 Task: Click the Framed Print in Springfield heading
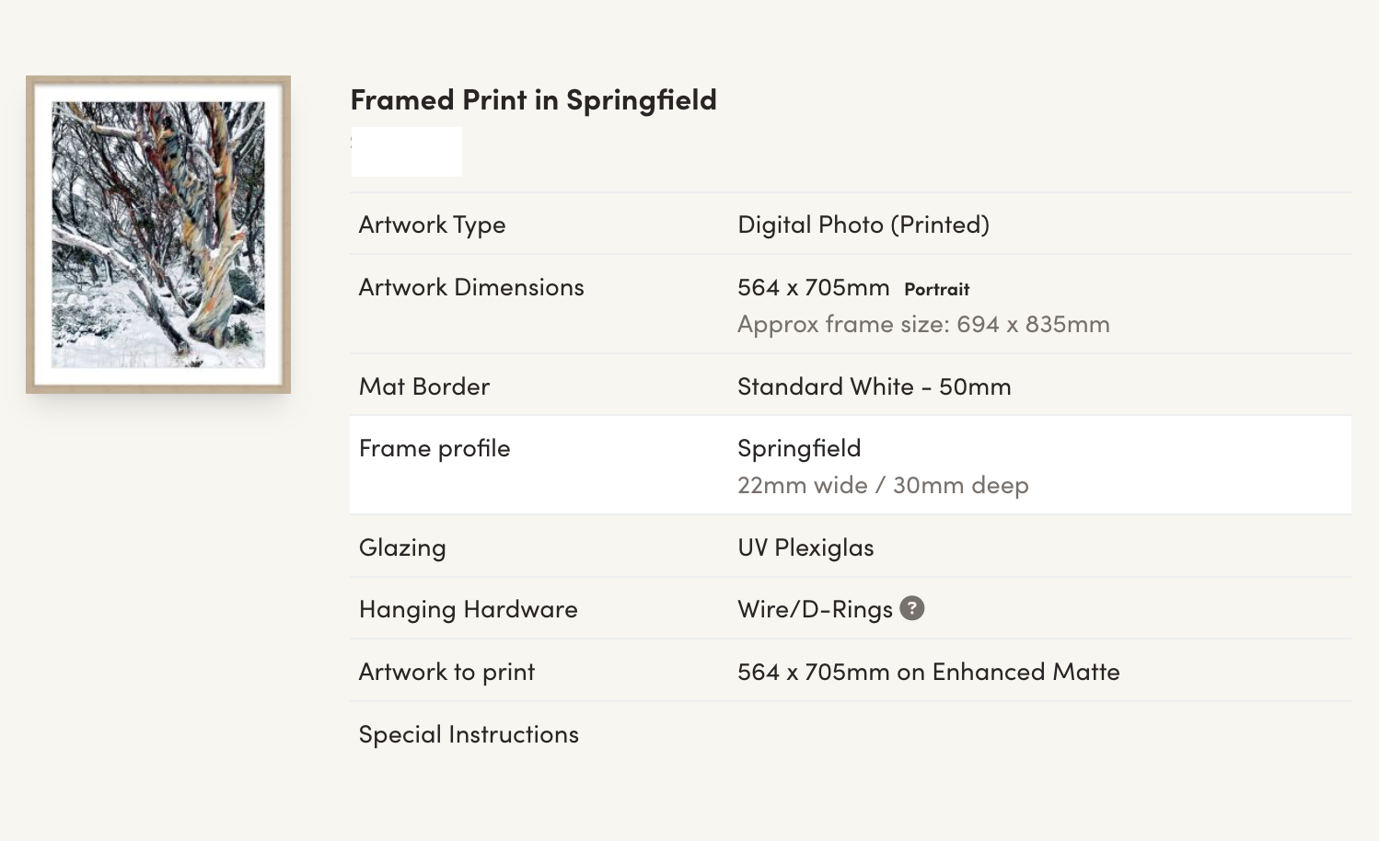coord(534,99)
